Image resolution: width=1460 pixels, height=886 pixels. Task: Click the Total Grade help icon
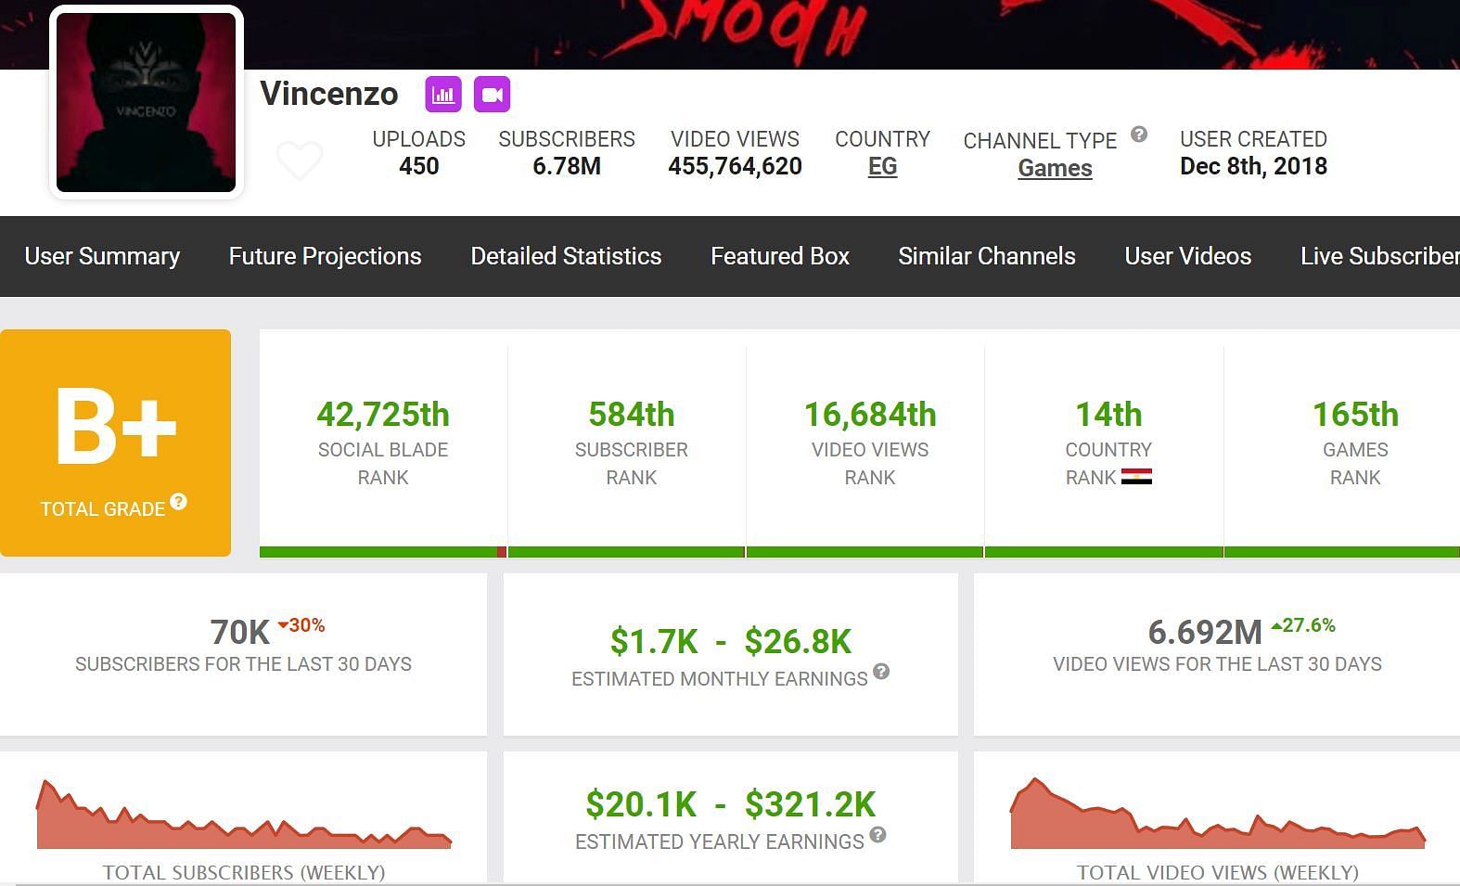coord(179,502)
